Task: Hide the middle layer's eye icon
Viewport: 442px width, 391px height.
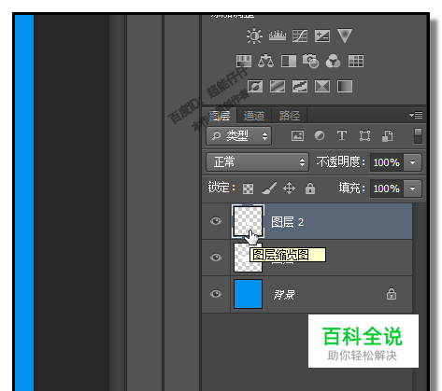Action: (x=216, y=258)
